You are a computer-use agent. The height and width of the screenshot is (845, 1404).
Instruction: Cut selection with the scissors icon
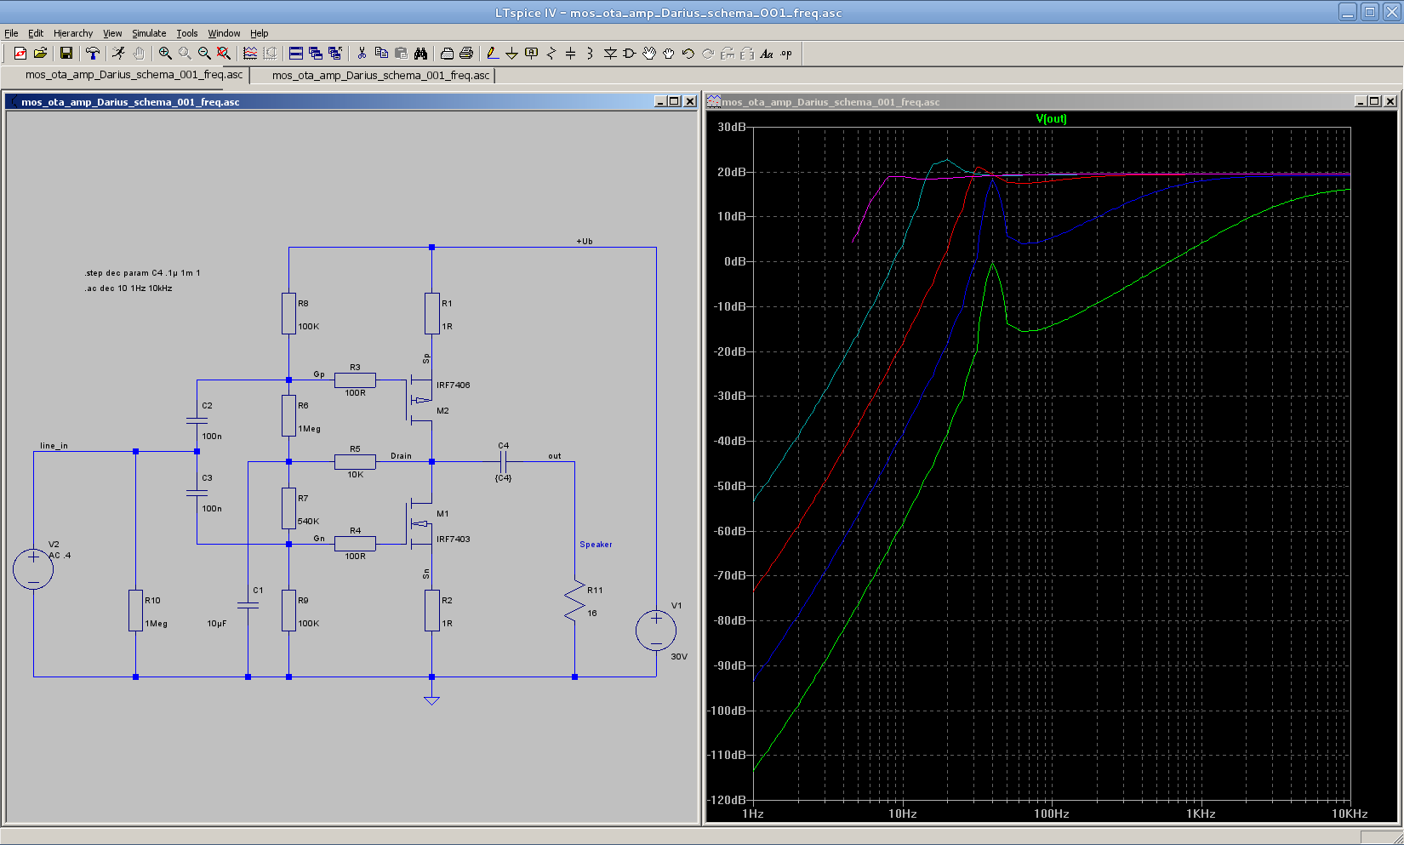362,53
